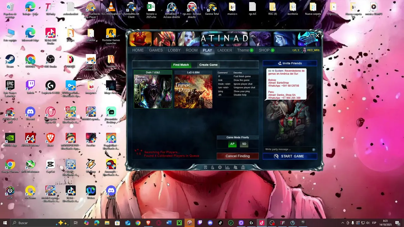This screenshot has height=227, width=404.
Task: Go to the HOME menu tab
Action: coord(138,50)
